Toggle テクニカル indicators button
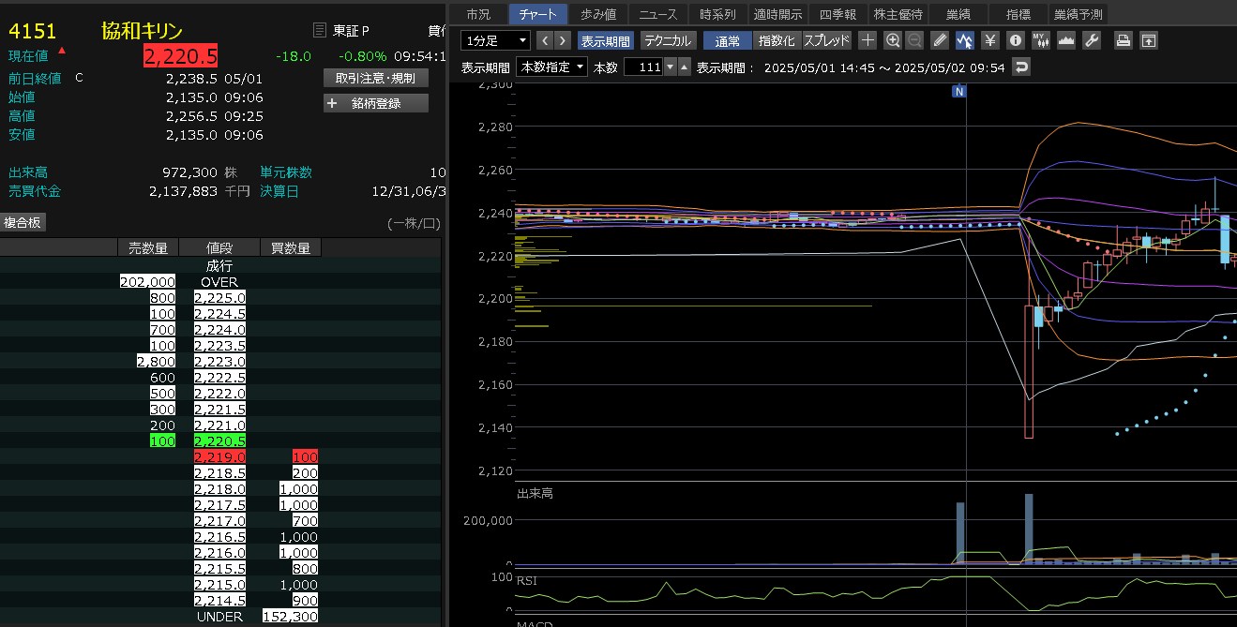The width and height of the screenshot is (1237, 627). [667, 40]
